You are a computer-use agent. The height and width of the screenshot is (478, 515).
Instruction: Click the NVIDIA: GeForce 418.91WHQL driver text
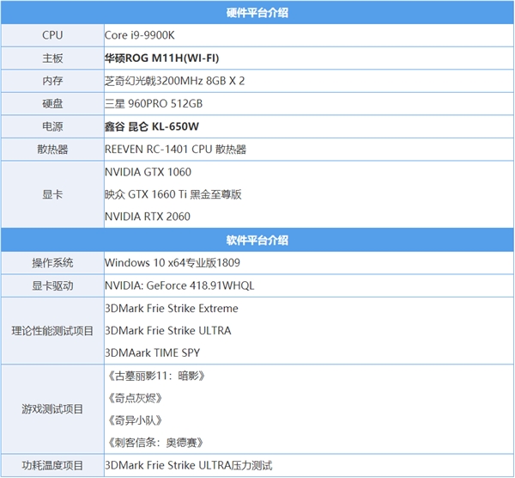pos(179,285)
